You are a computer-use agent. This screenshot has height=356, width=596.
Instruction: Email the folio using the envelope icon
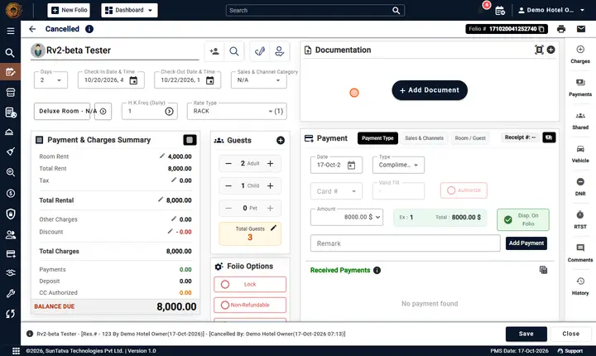581,29
